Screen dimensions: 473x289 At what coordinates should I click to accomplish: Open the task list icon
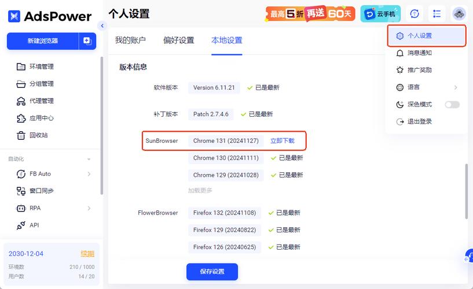click(x=437, y=13)
